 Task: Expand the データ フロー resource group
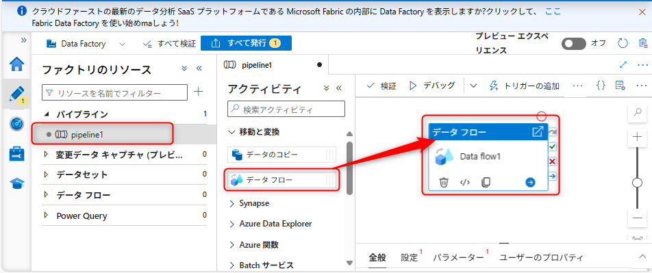[x=46, y=195]
